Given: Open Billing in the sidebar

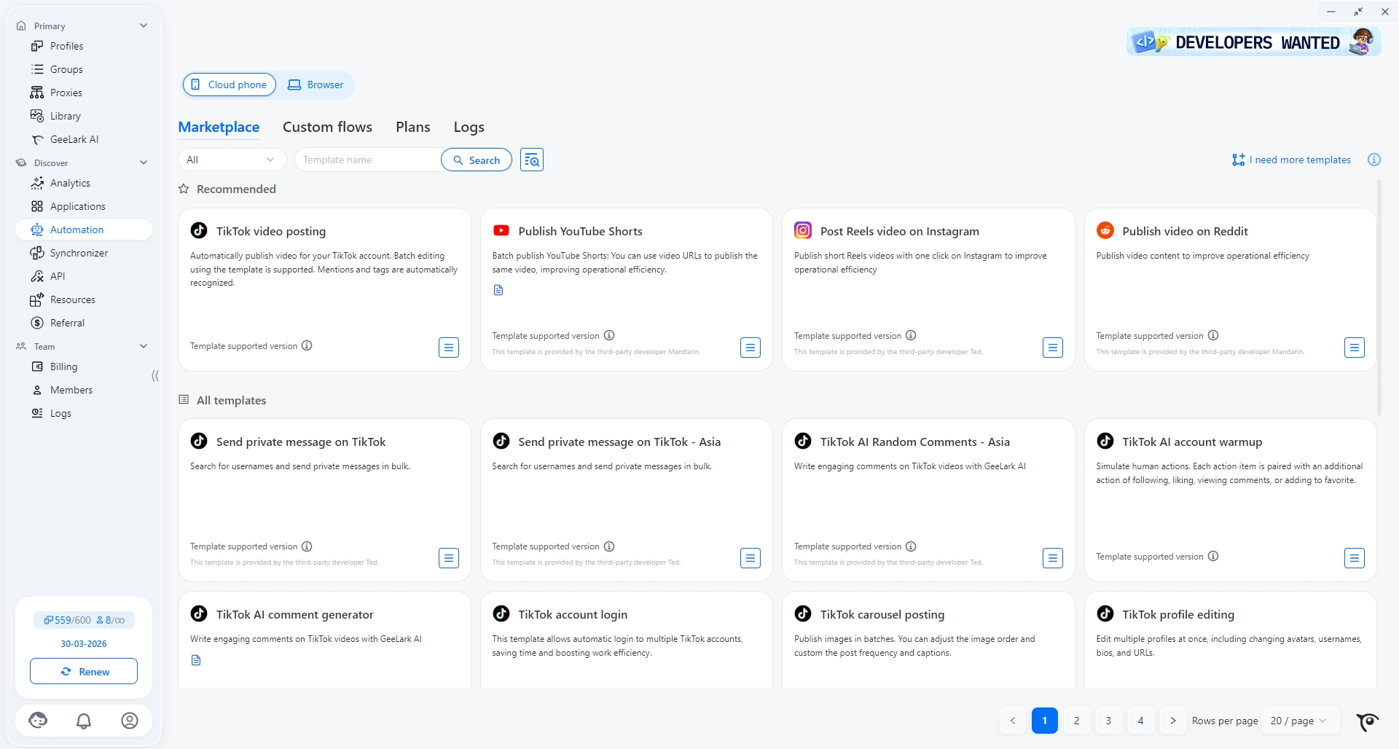Looking at the screenshot, I should tap(84, 366).
